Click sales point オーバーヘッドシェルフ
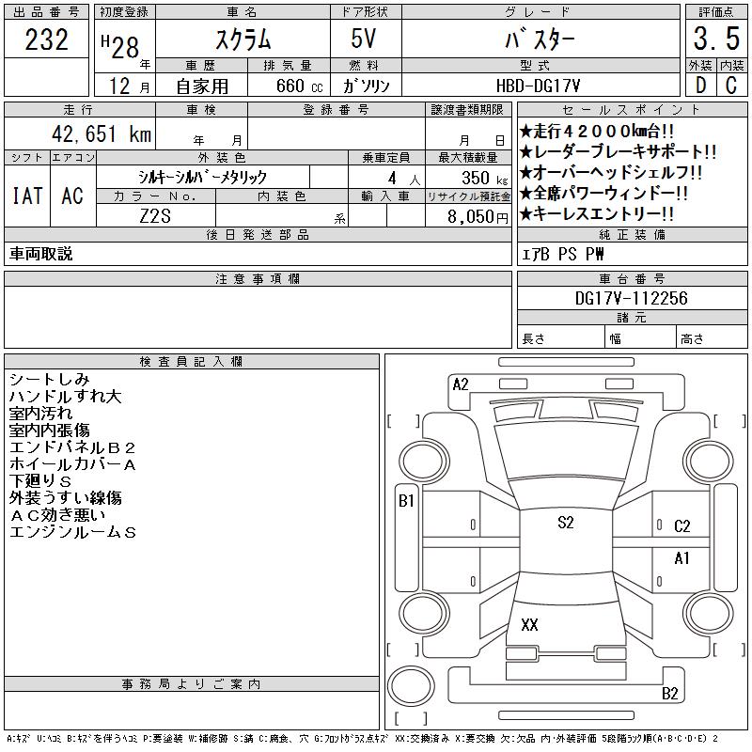This screenshot has height=752, width=752. pyautogui.click(x=610, y=173)
